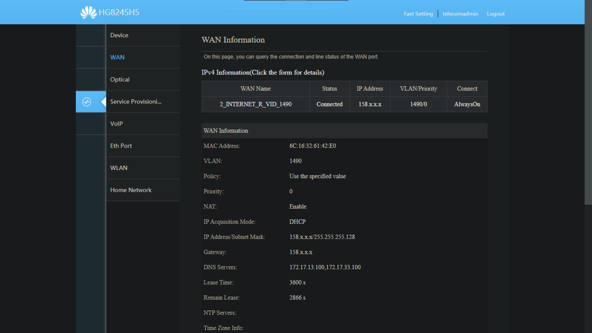Viewport: 592px width, 333px height.
Task: Click the WAN Name column header
Action: click(255, 89)
